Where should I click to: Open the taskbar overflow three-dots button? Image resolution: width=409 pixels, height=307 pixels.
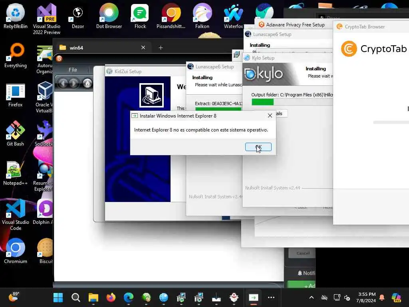coord(271,297)
